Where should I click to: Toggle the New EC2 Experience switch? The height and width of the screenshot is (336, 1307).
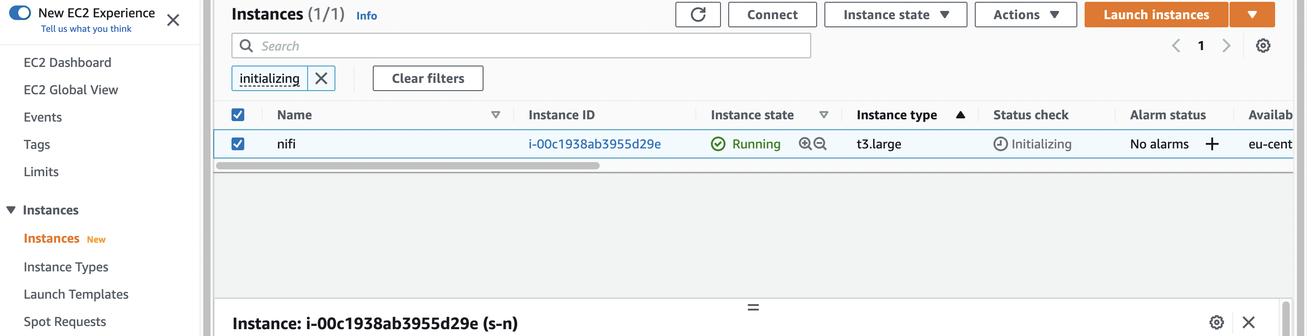click(19, 13)
